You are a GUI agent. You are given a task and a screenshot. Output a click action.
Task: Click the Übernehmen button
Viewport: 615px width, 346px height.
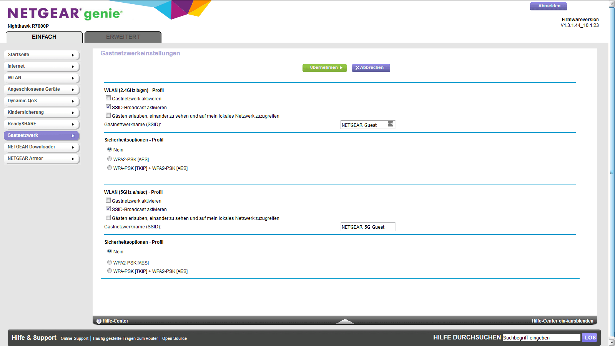click(x=325, y=68)
